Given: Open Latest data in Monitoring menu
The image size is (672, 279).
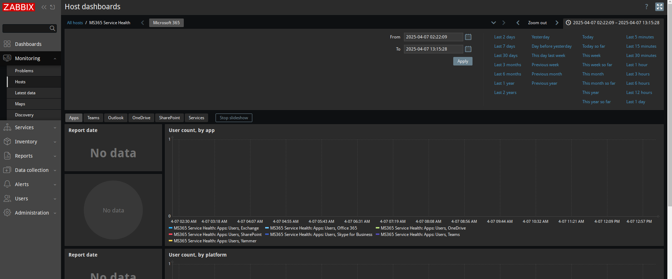Looking at the screenshot, I should [x=34, y=93].
